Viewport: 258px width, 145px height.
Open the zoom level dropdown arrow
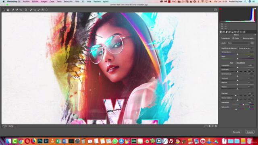pos(16,126)
